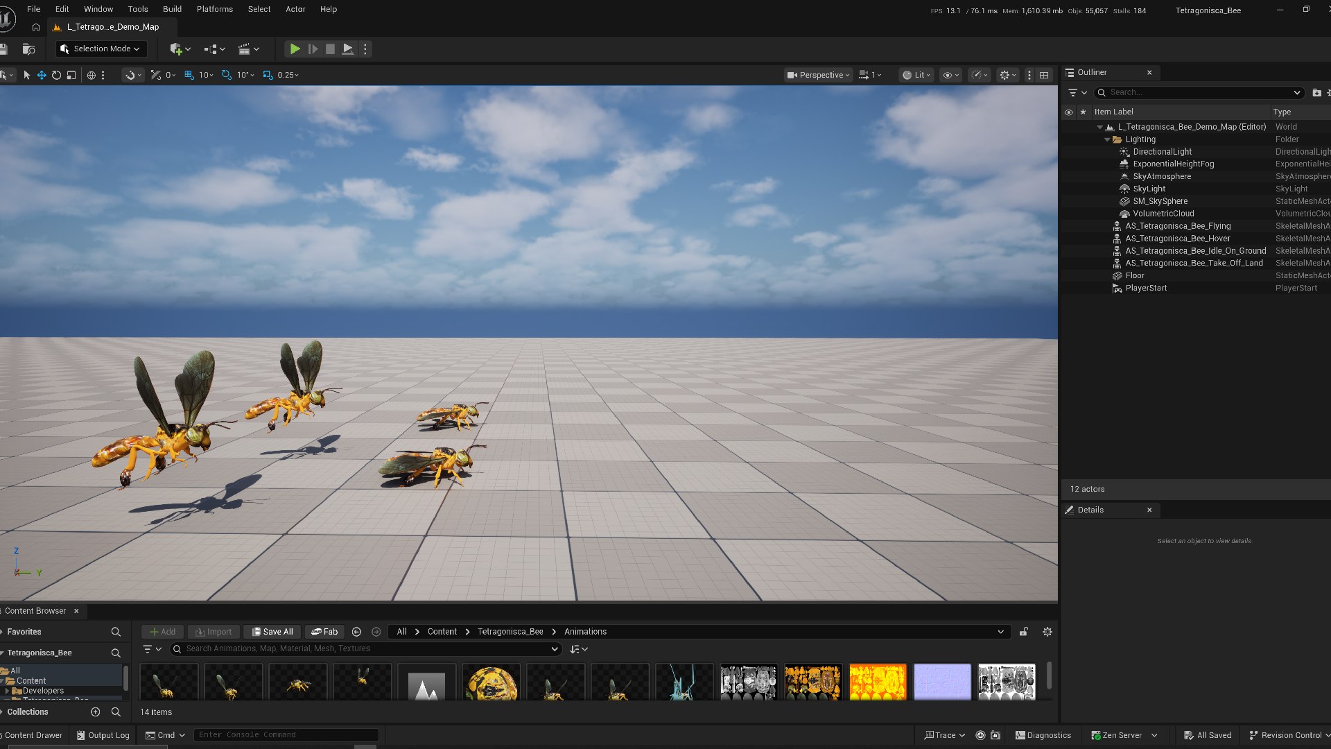Add a new collection with plus icon
The width and height of the screenshot is (1331, 749).
96,712
